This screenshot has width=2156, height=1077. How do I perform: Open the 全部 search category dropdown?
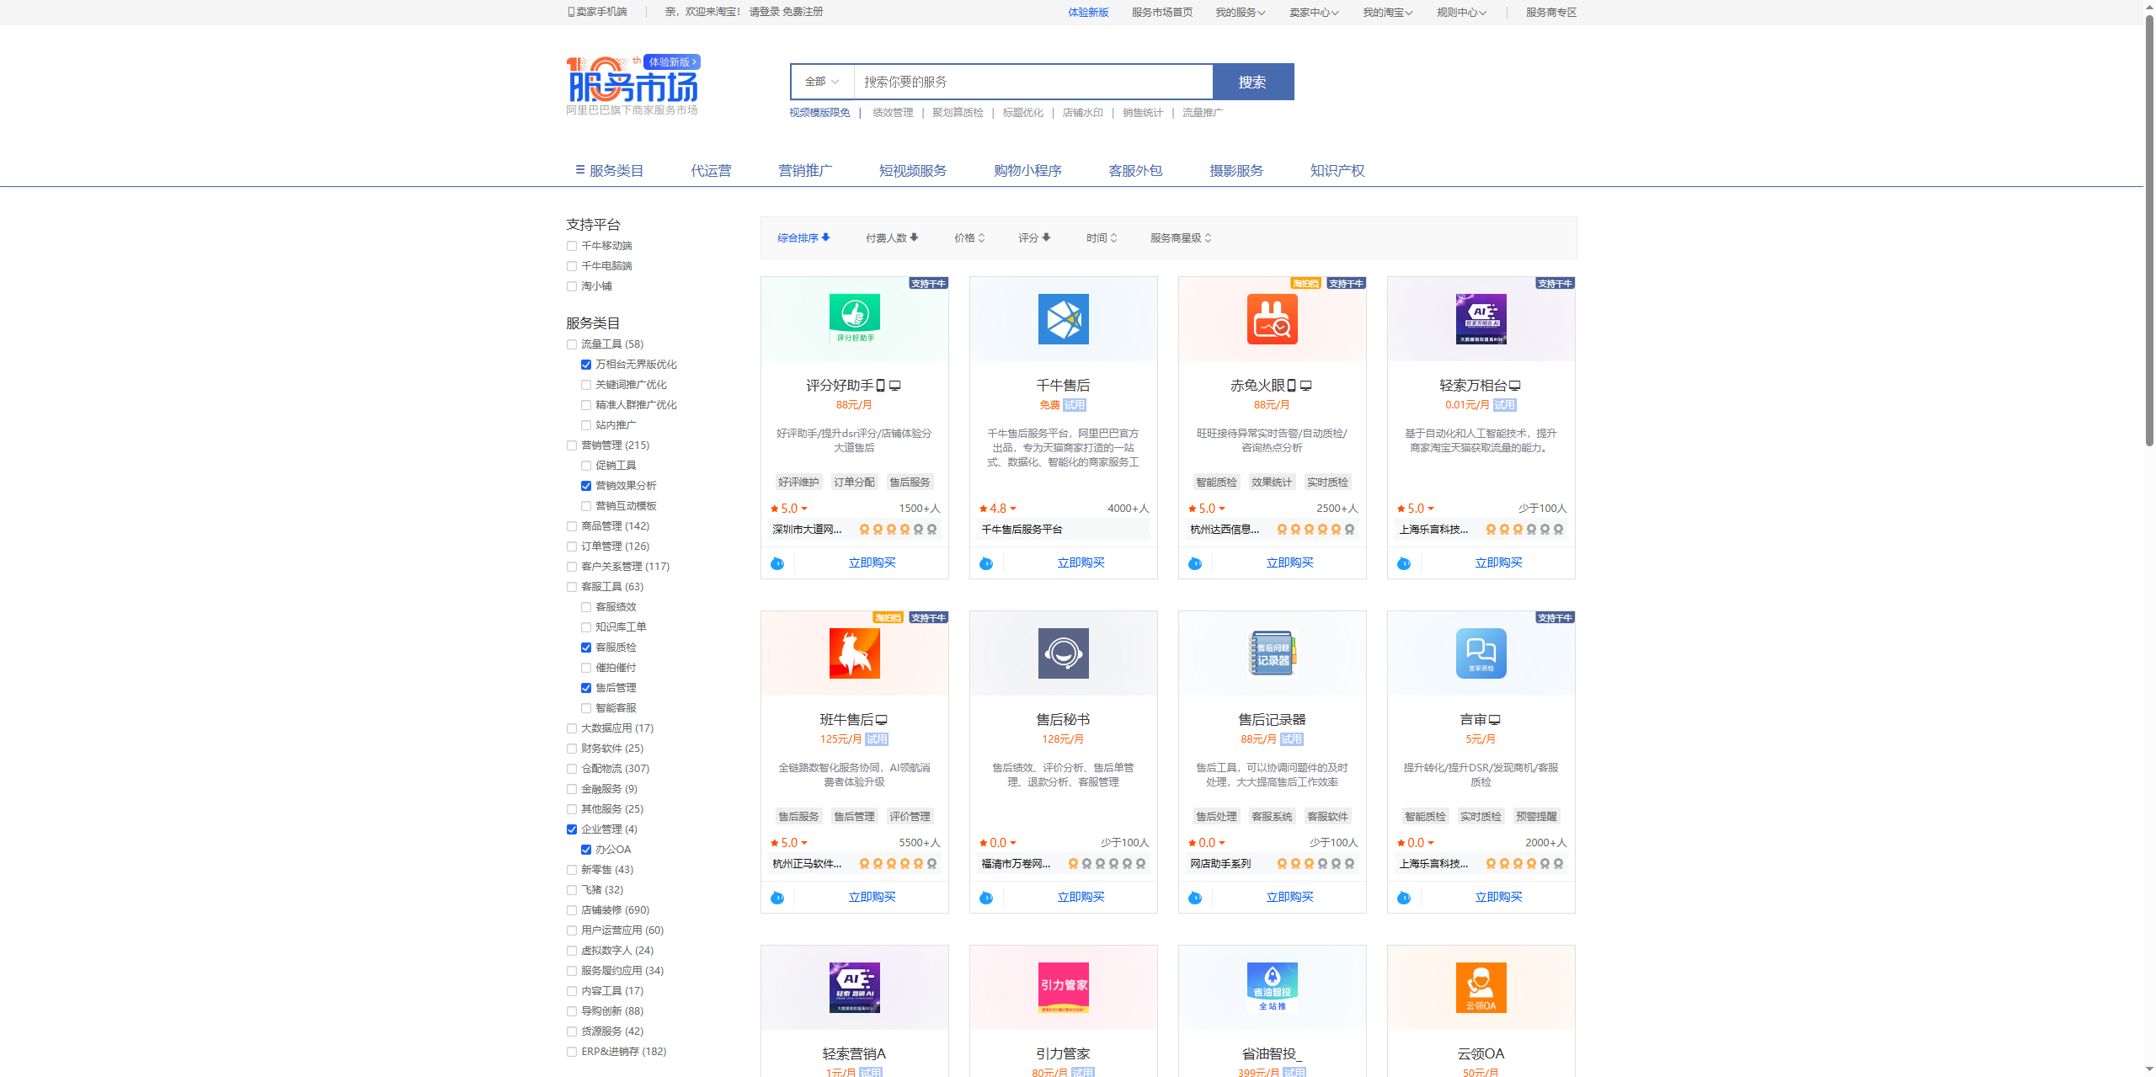[x=822, y=82]
